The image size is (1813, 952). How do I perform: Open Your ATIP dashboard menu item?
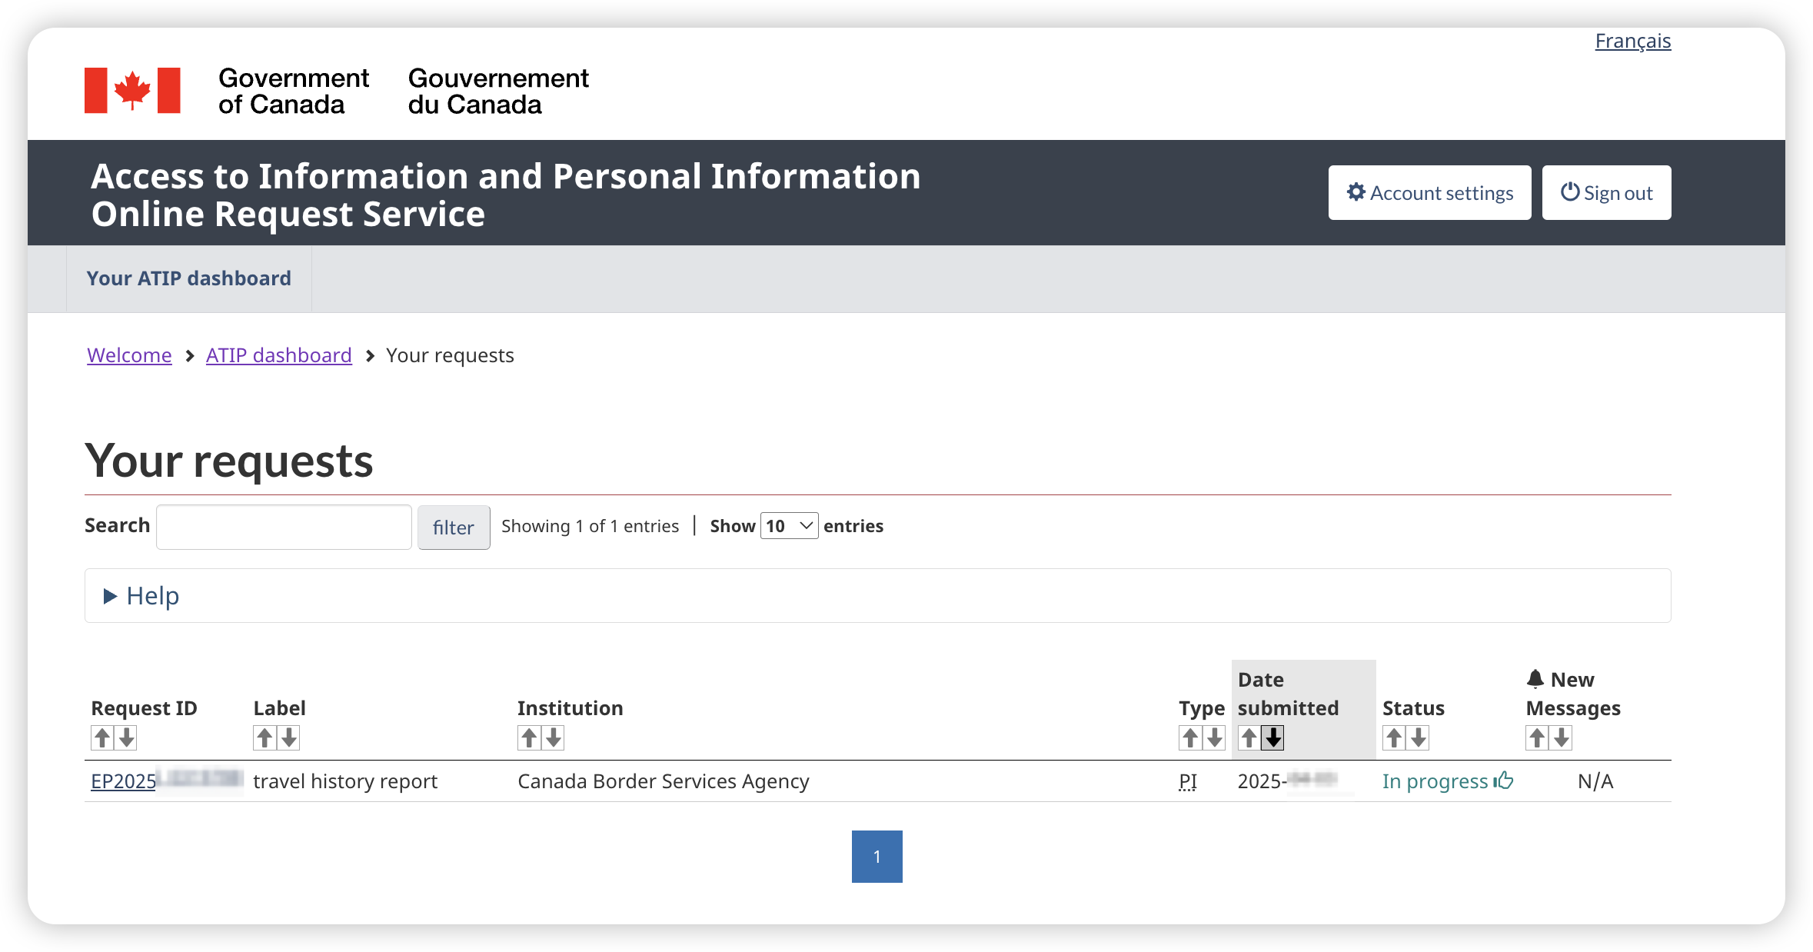click(x=188, y=278)
